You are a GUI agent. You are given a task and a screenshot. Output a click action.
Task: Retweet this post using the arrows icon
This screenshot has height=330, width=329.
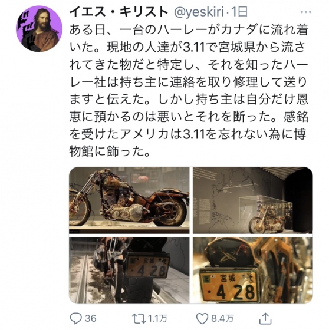click(x=139, y=319)
